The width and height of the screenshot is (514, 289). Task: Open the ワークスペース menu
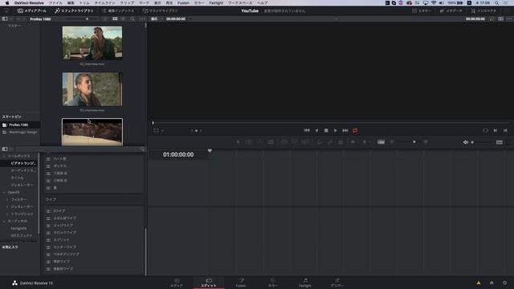point(240,2)
